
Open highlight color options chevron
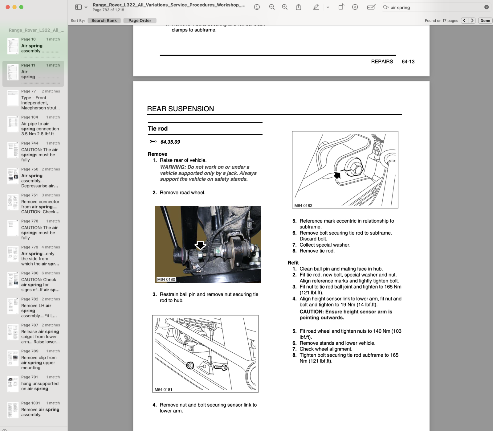click(x=328, y=7)
